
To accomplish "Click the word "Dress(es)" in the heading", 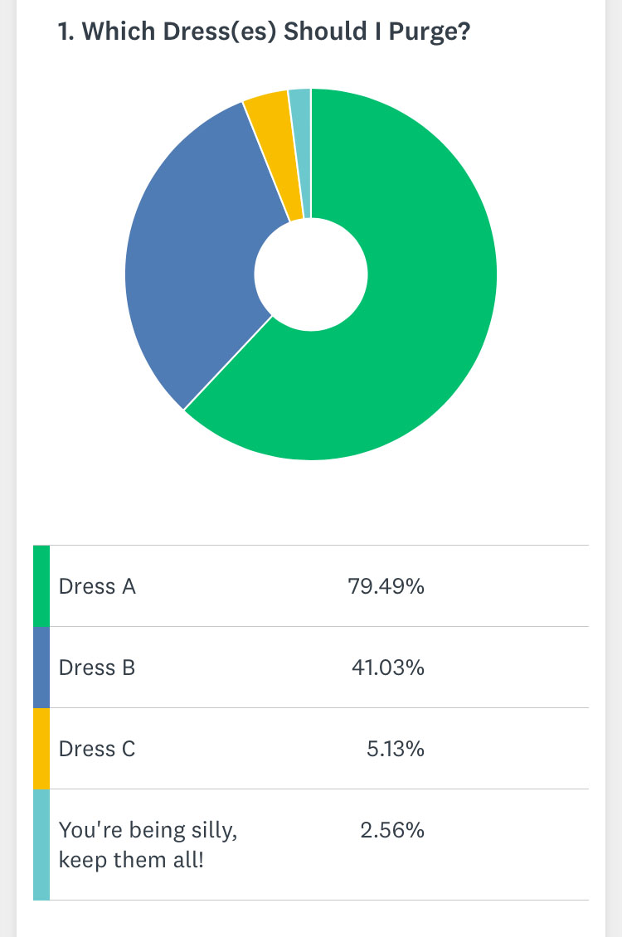I will [x=217, y=33].
